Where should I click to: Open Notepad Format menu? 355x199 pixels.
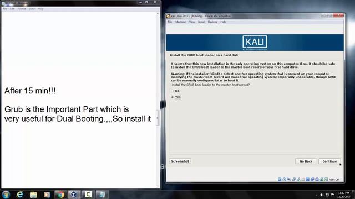pyautogui.click(x=22, y=9)
